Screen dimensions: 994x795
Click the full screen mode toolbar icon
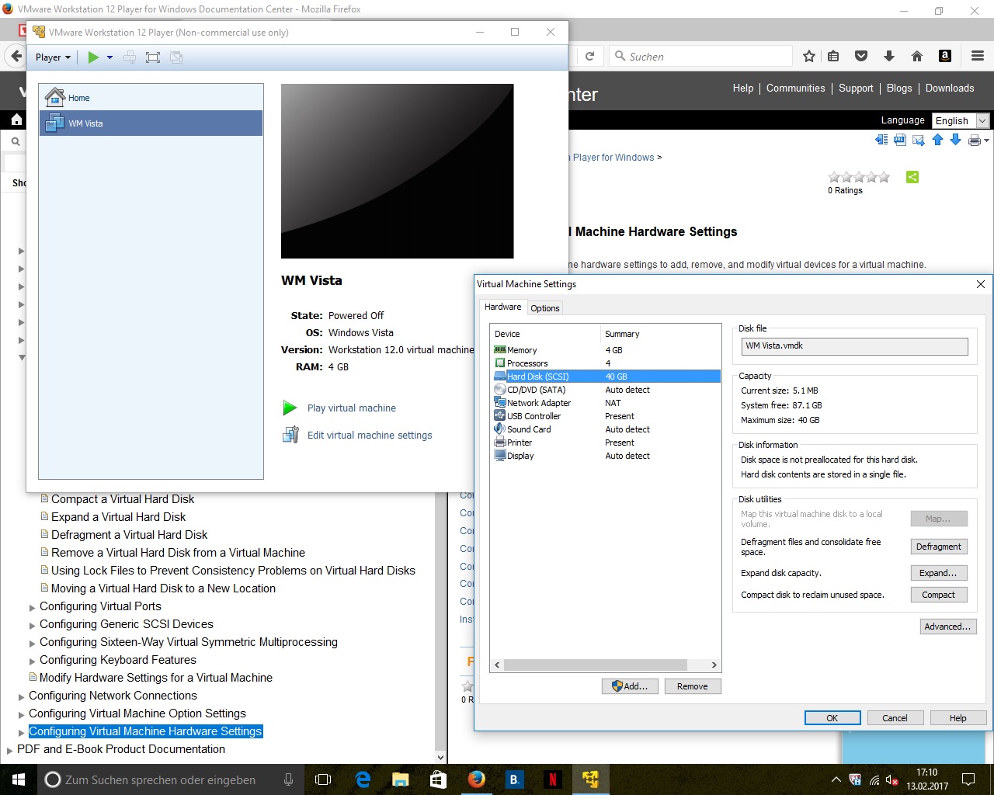(153, 57)
